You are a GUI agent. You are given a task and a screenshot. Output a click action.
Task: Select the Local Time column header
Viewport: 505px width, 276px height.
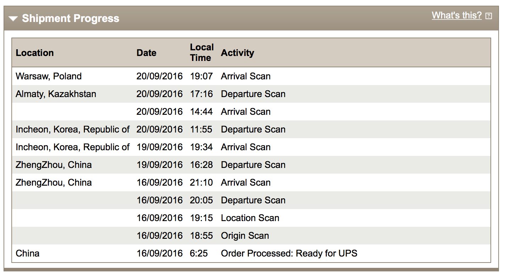(x=202, y=52)
